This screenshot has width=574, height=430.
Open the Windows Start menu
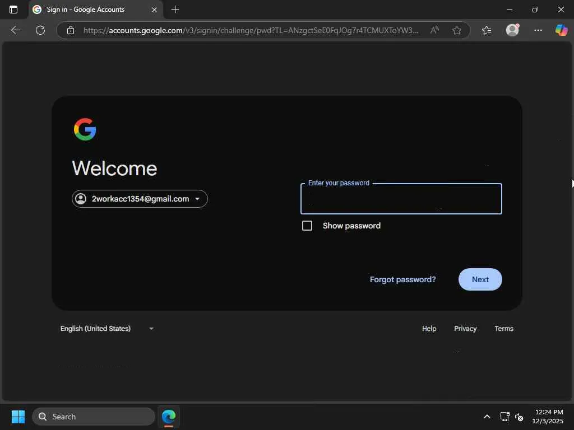(x=18, y=417)
